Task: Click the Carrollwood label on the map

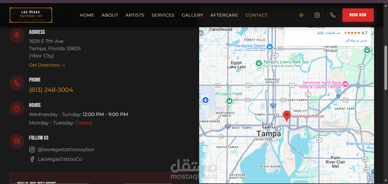Action: 221,30
